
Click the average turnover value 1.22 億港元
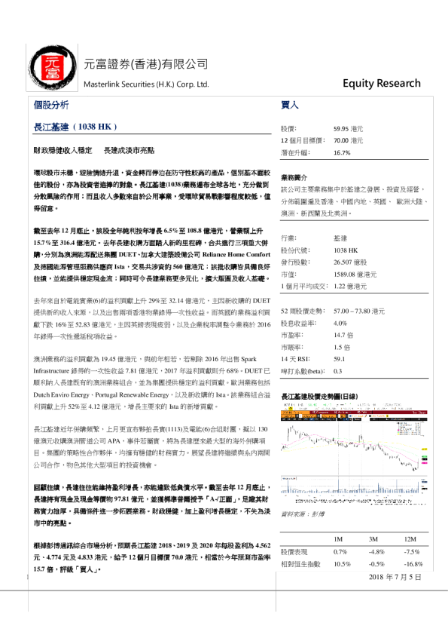(x=350, y=286)
